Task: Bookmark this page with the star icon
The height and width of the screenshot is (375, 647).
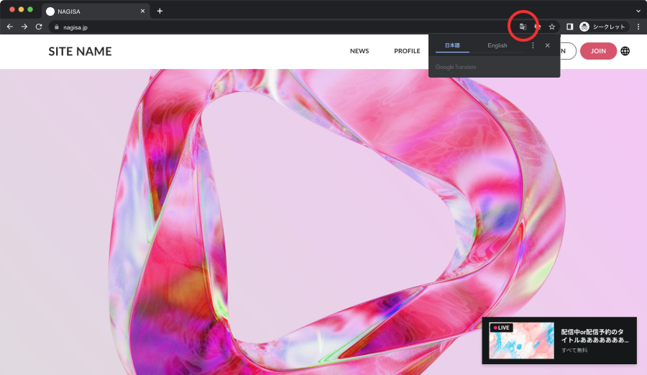Action: [x=551, y=27]
